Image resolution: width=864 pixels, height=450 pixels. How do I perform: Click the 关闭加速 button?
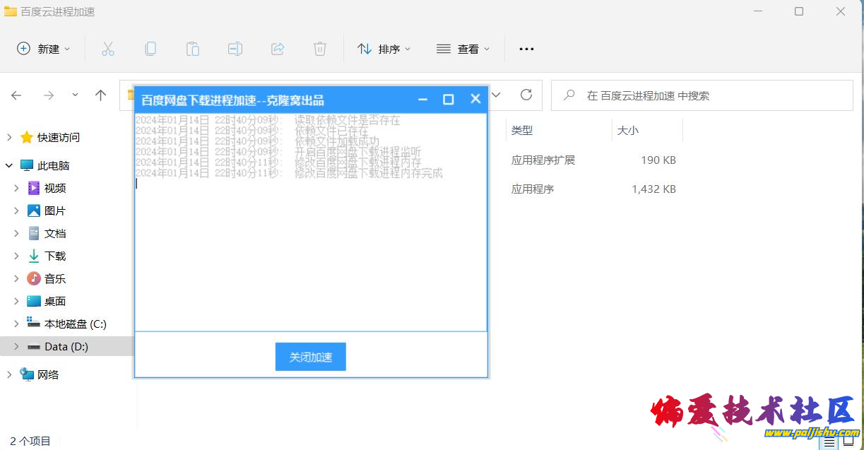(x=310, y=357)
